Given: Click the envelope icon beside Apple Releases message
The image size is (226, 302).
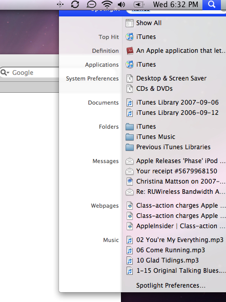Looking at the screenshot, I should coord(130,161).
